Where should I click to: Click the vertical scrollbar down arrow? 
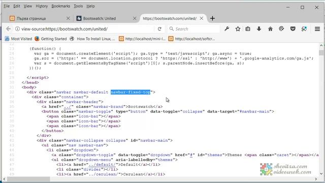(321, 174)
